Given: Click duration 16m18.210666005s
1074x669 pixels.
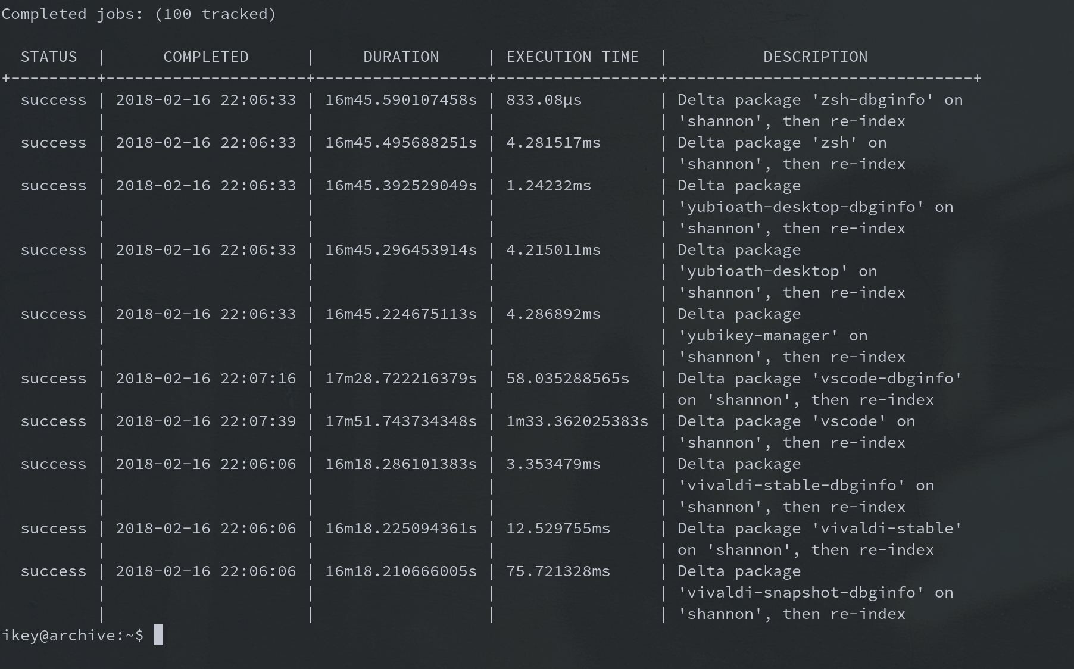Looking at the screenshot, I should (x=401, y=571).
